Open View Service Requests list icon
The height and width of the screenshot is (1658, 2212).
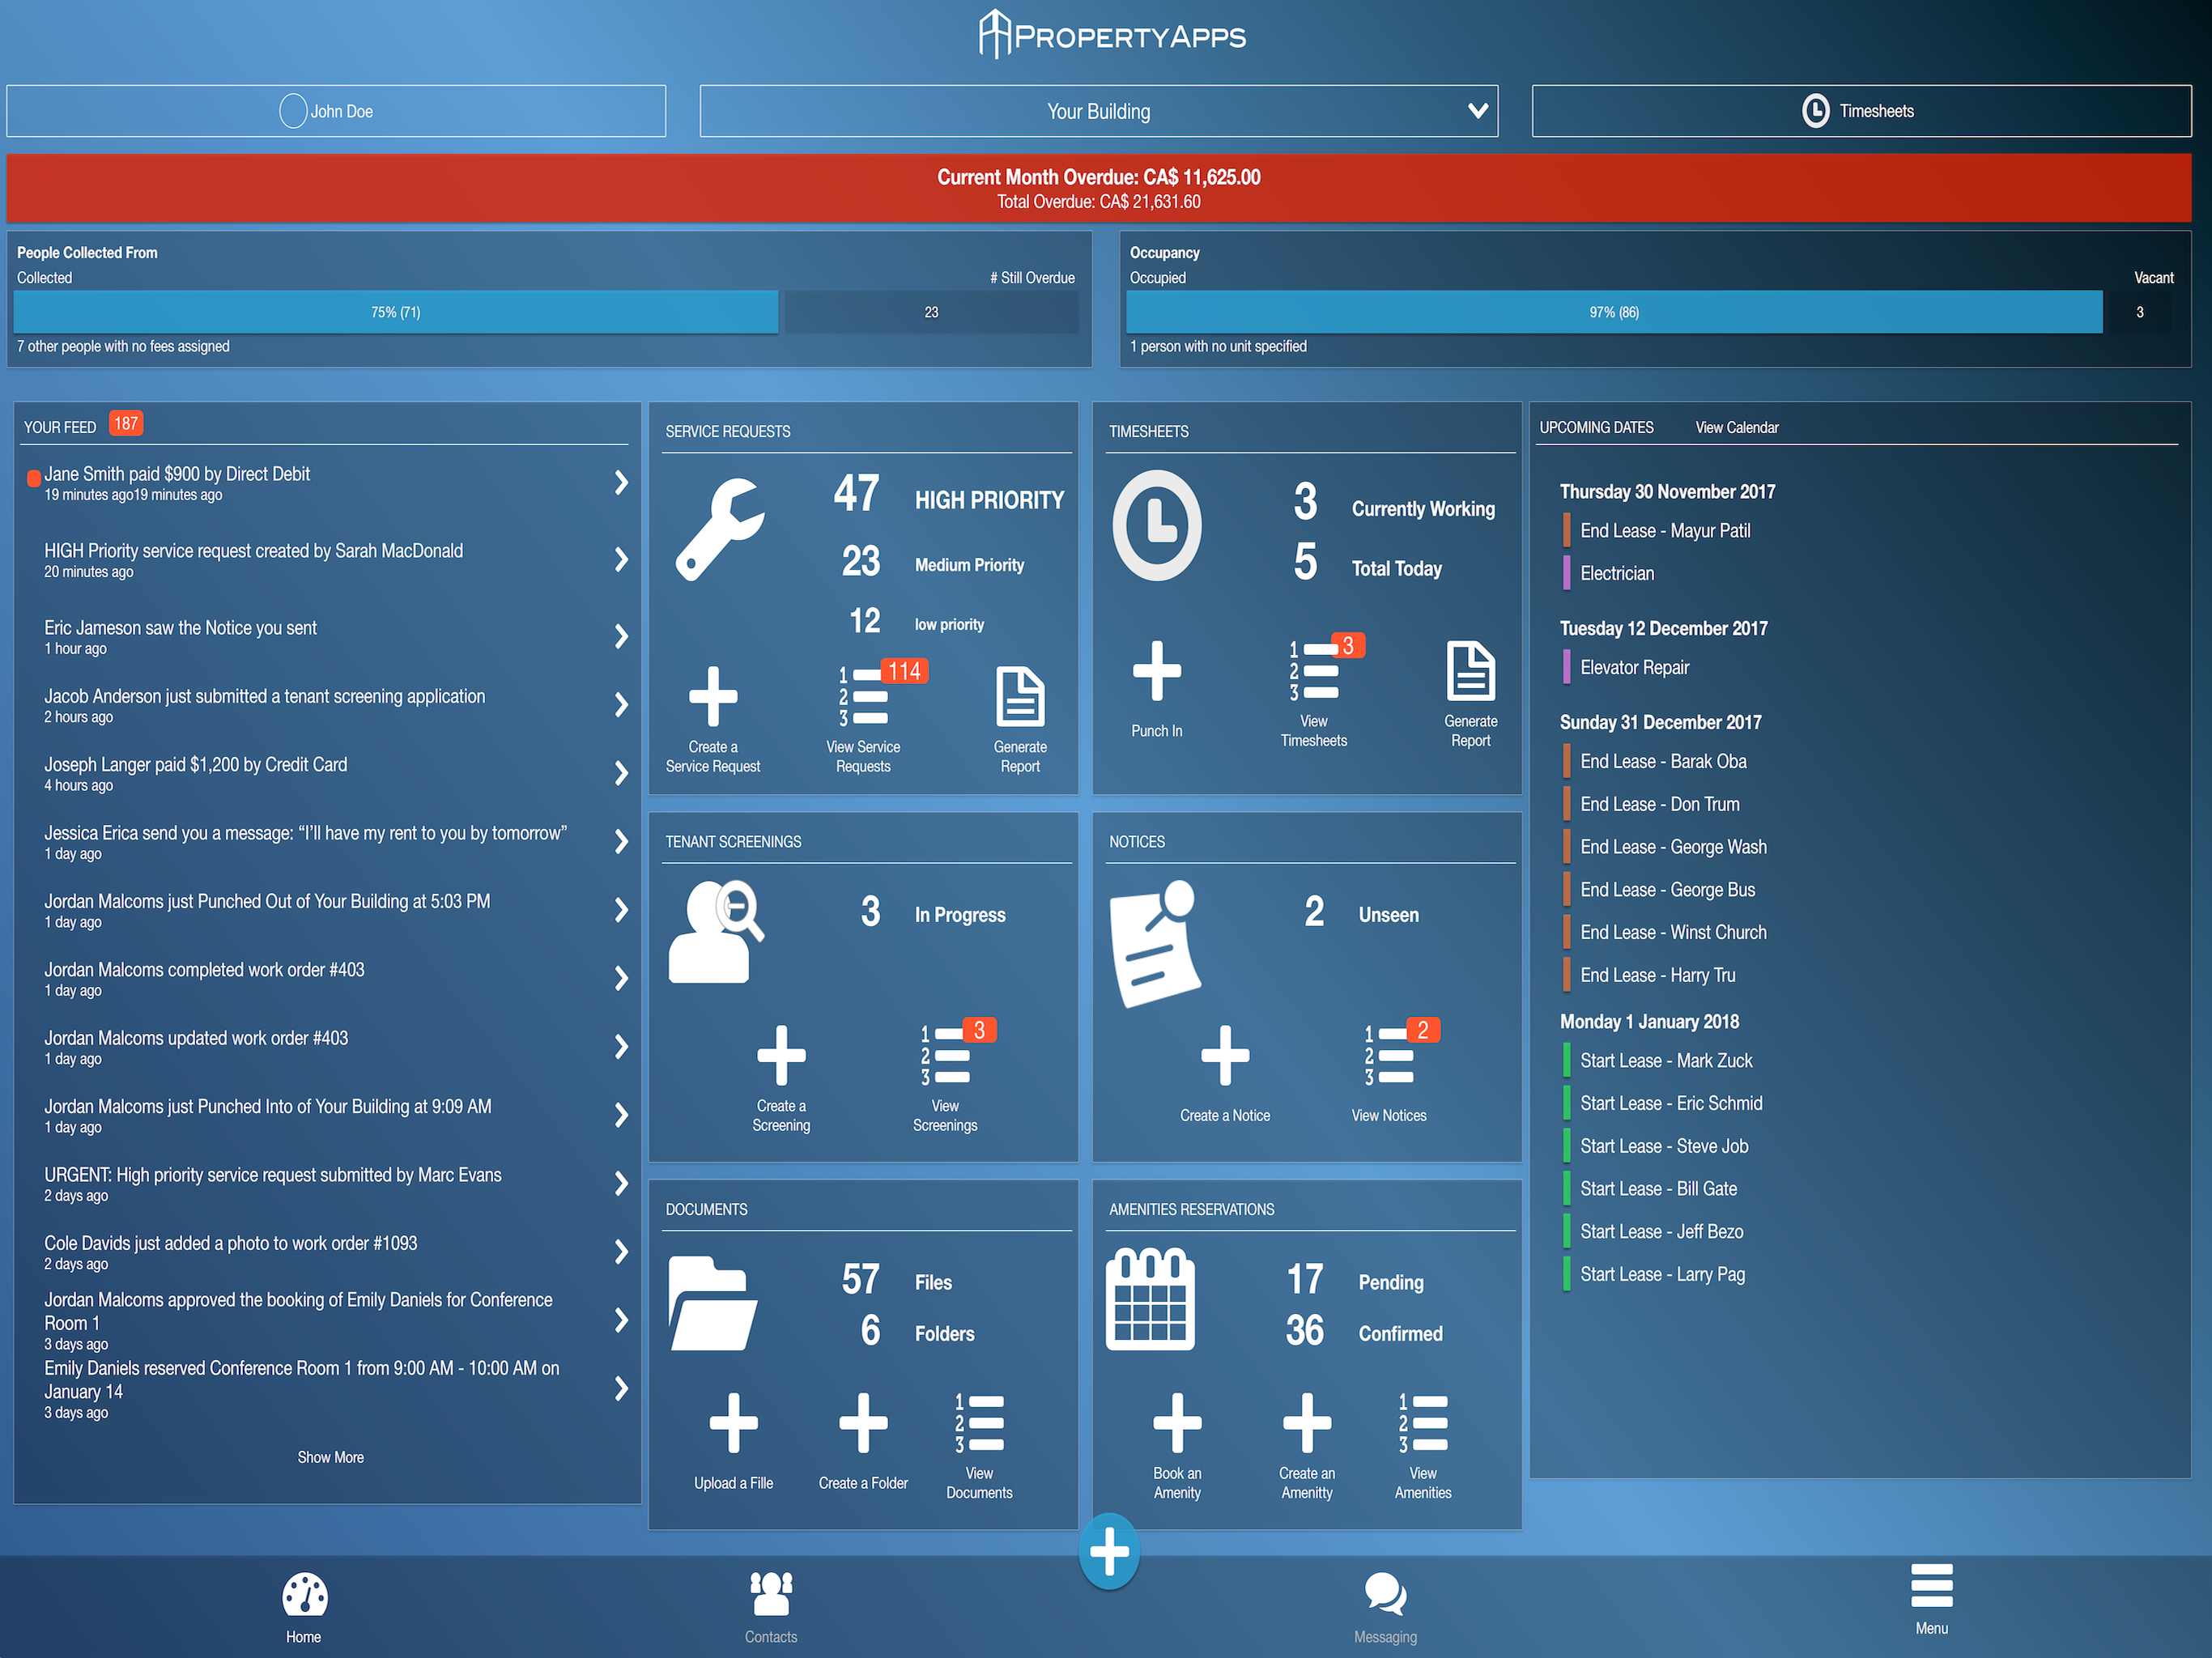point(864,696)
